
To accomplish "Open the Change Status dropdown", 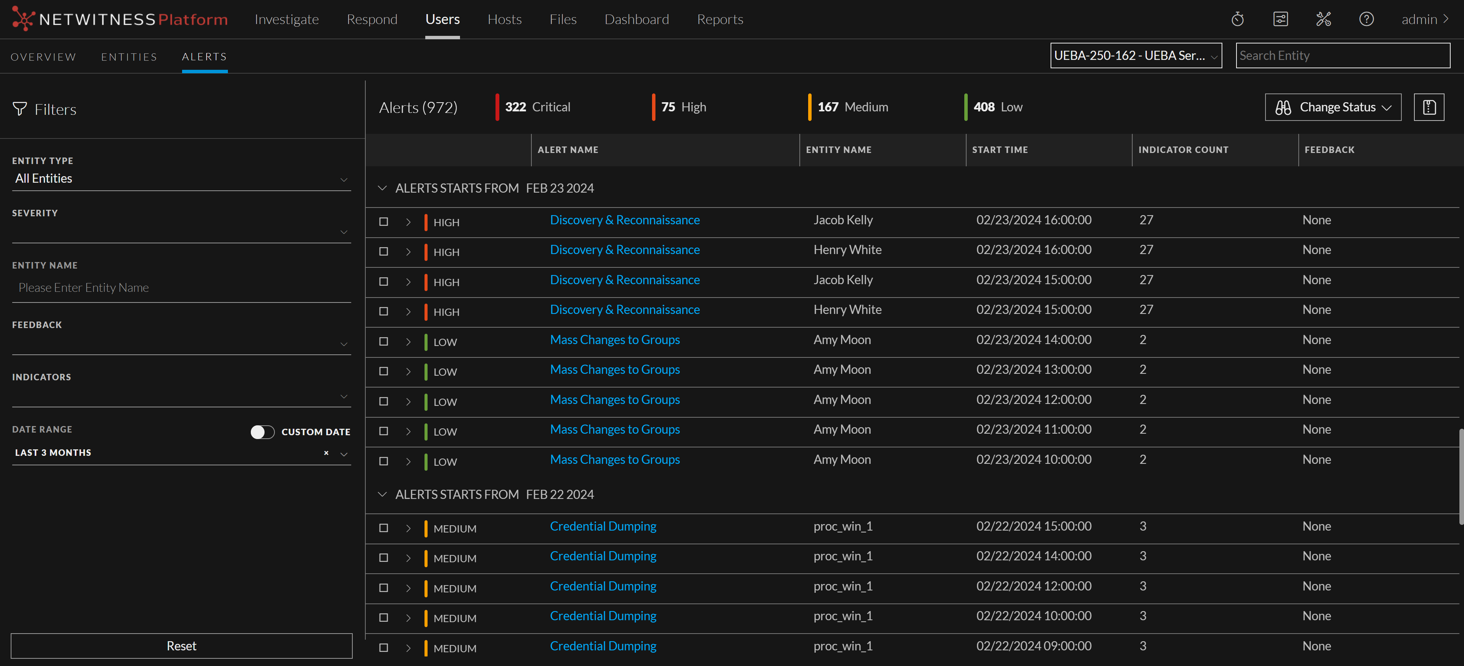I will [x=1333, y=107].
